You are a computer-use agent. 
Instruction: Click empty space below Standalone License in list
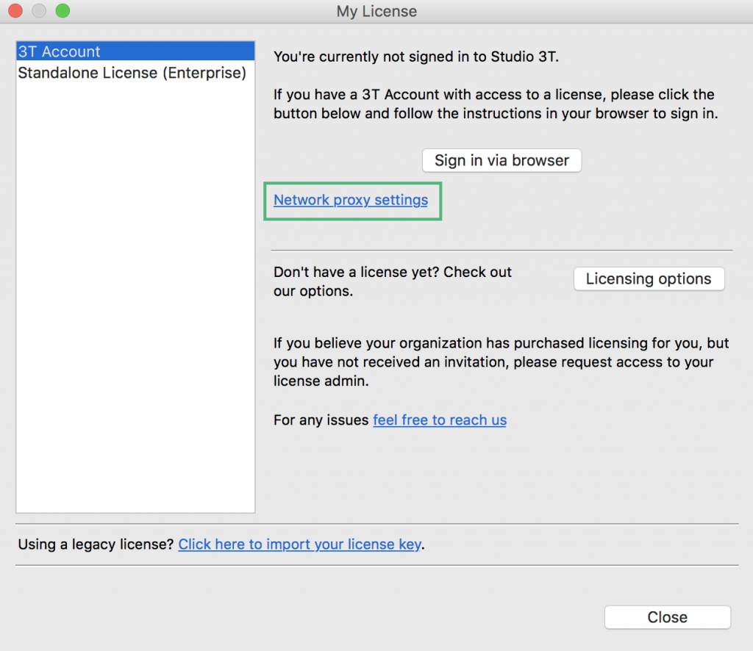tap(135, 298)
